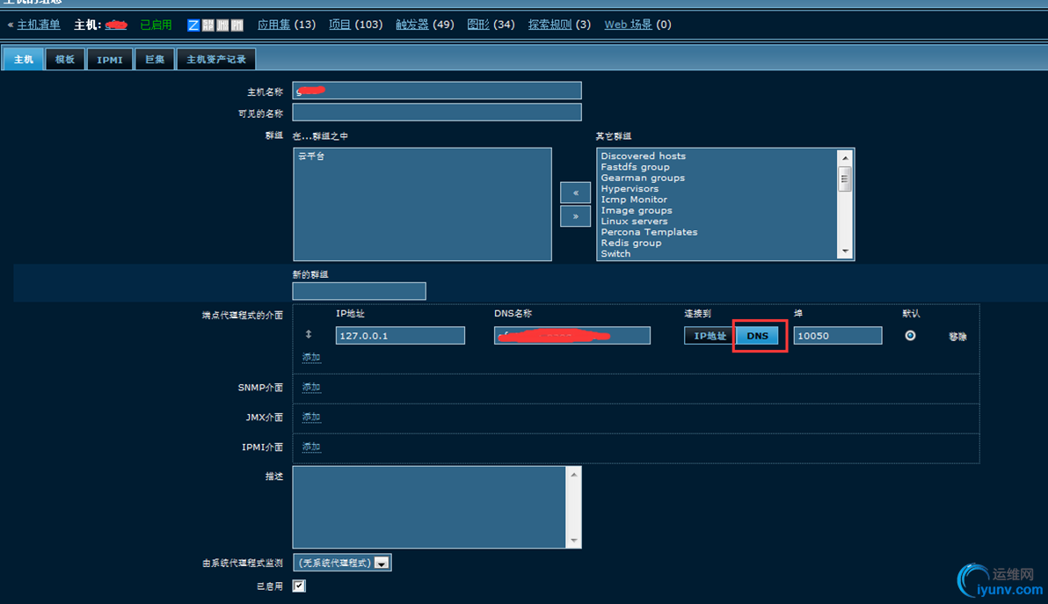1048x604 pixels.
Task: Open the 主机 tab
Action: (24, 59)
